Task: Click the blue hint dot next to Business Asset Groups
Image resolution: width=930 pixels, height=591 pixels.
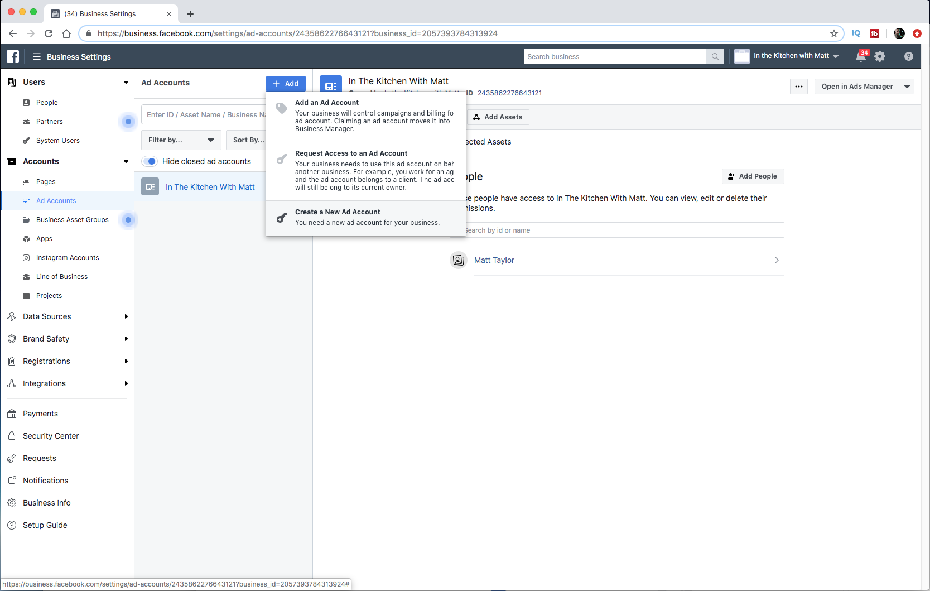Action: [x=128, y=220]
